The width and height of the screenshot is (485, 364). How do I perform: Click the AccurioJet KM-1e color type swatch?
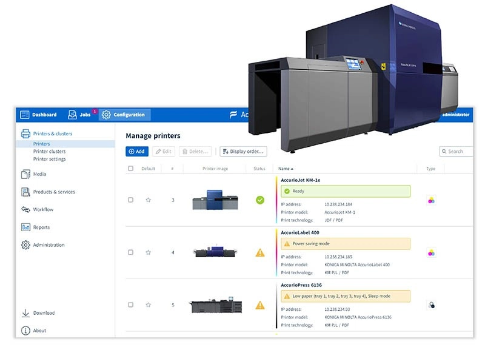click(431, 200)
